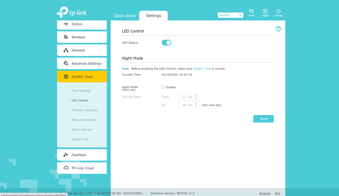Open the Support link in footer

tap(265, 193)
